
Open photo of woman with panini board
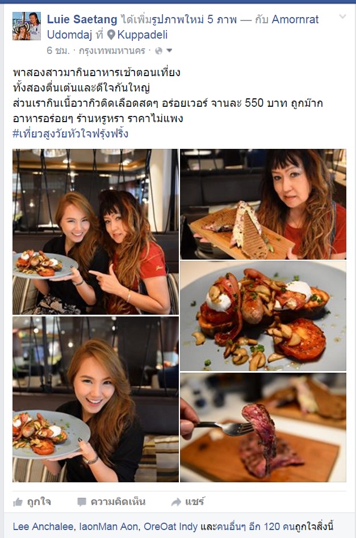pos(263,204)
